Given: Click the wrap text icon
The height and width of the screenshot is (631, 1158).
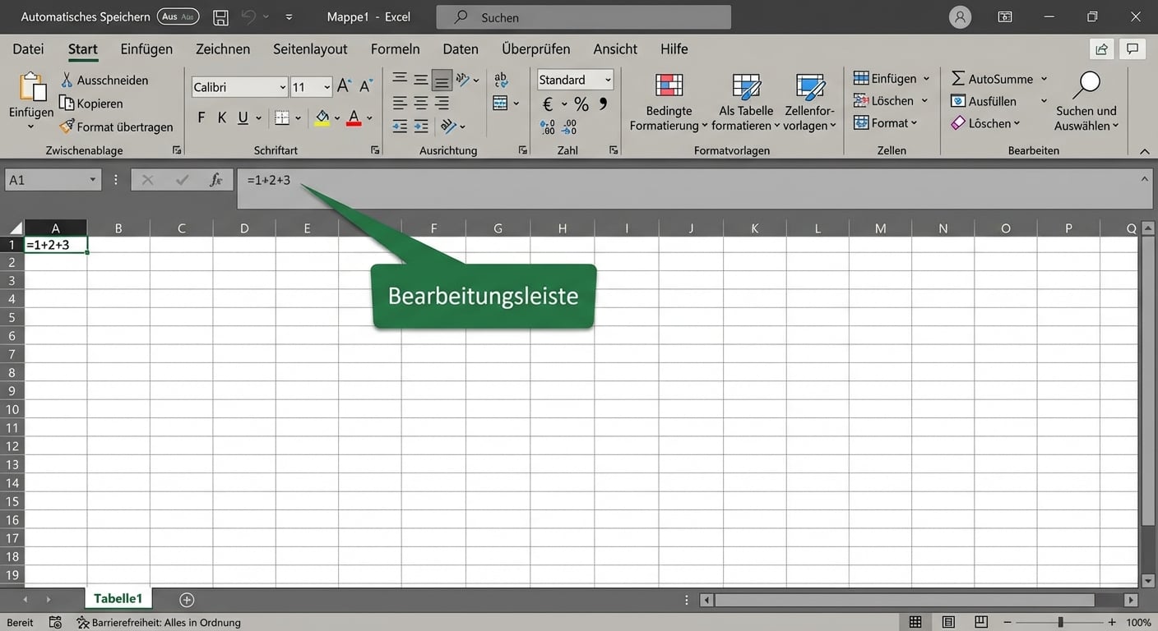Looking at the screenshot, I should pos(501,80).
